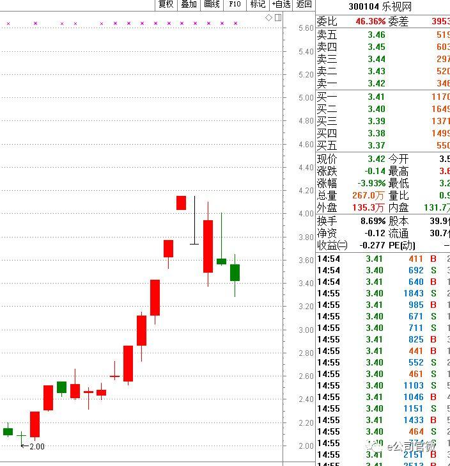This screenshot has width=450, height=466.
Task: Click the 返回 back button
Action: click(x=304, y=4)
